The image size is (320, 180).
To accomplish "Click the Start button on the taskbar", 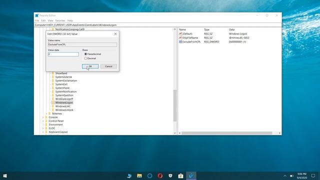I will click(5, 175).
